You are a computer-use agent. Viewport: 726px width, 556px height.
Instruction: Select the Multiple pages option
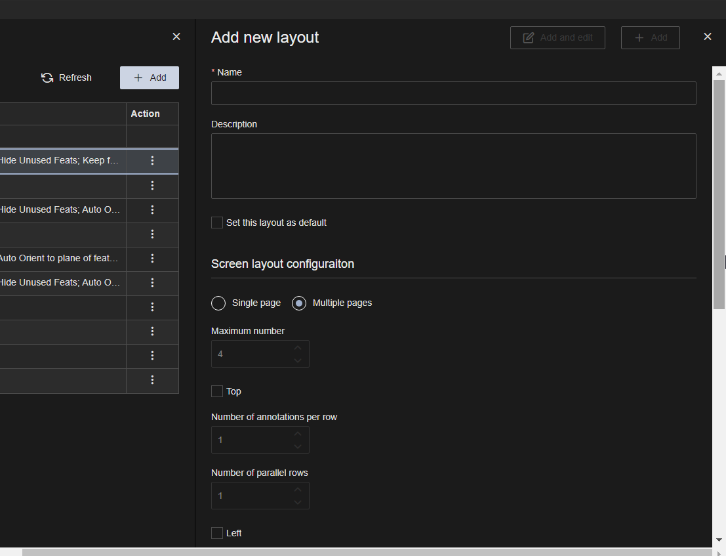299,303
